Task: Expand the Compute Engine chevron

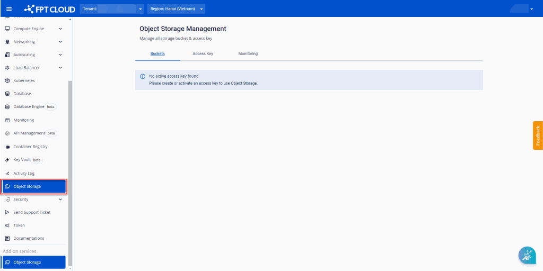Action: tap(60, 29)
